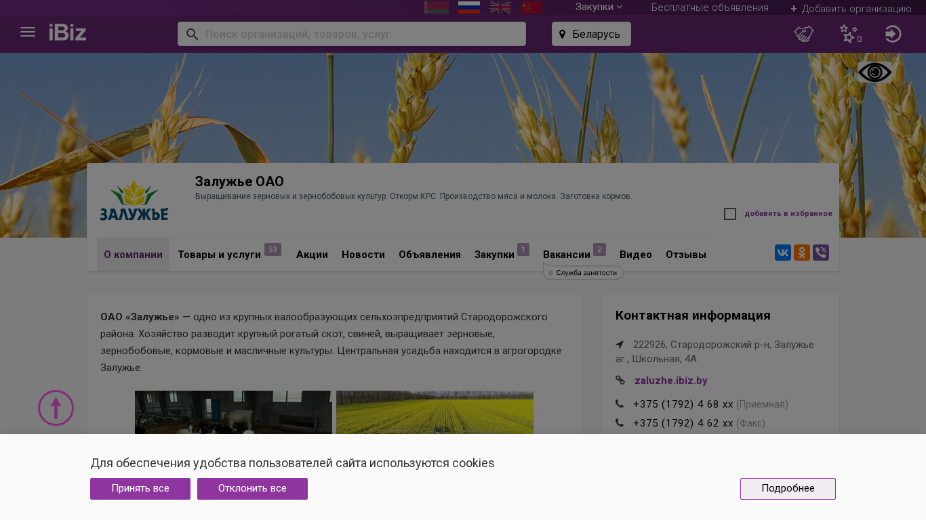Open the handshake partners icon
The width and height of the screenshot is (926, 520).
804,34
